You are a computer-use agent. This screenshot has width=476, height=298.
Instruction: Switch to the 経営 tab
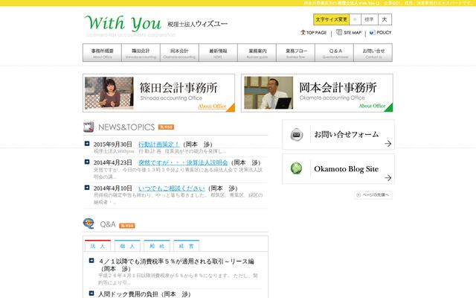pos(187,246)
